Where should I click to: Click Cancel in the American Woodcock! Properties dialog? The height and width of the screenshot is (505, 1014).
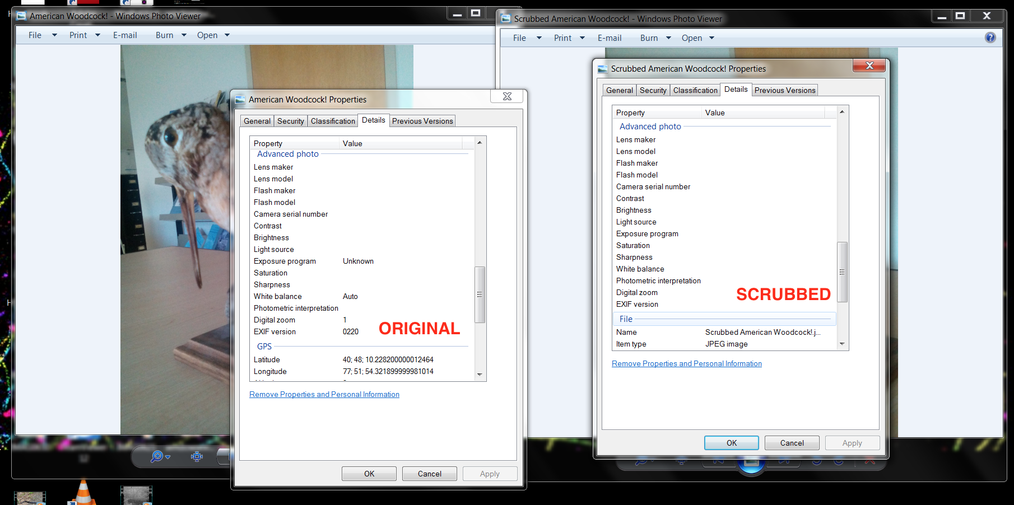pyautogui.click(x=430, y=474)
